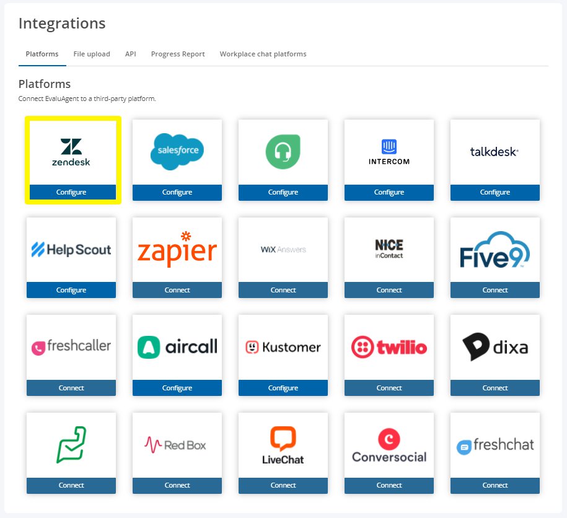The width and height of the screenshot is (567, 518).
Task: Click the 'Connect EvaluAgent to a third-party platform' text
Action: coord(87,99)
